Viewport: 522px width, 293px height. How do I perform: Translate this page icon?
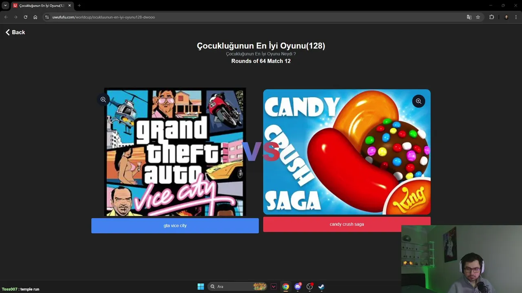point(469,17)
